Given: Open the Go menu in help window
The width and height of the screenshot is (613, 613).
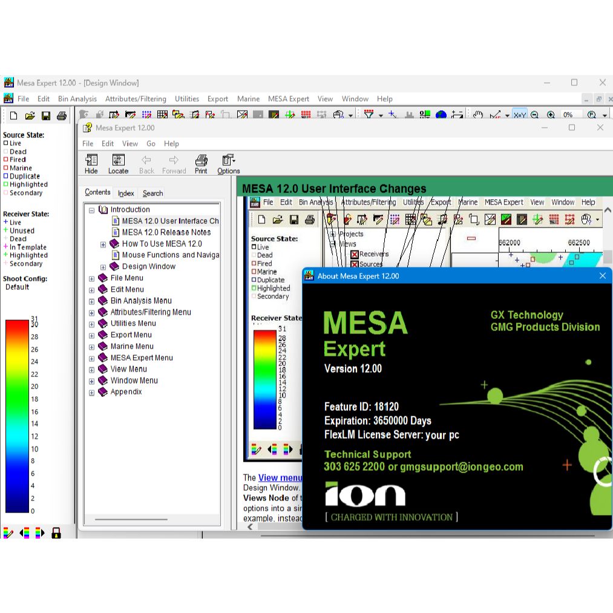Looking at the screenshot, I should click(151, 144).
